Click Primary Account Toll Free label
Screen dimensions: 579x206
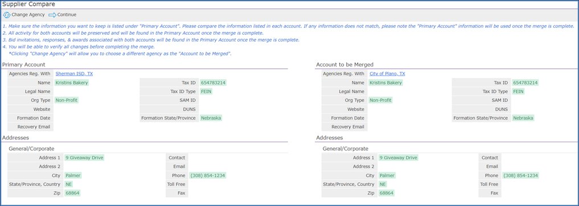(176, 184)
